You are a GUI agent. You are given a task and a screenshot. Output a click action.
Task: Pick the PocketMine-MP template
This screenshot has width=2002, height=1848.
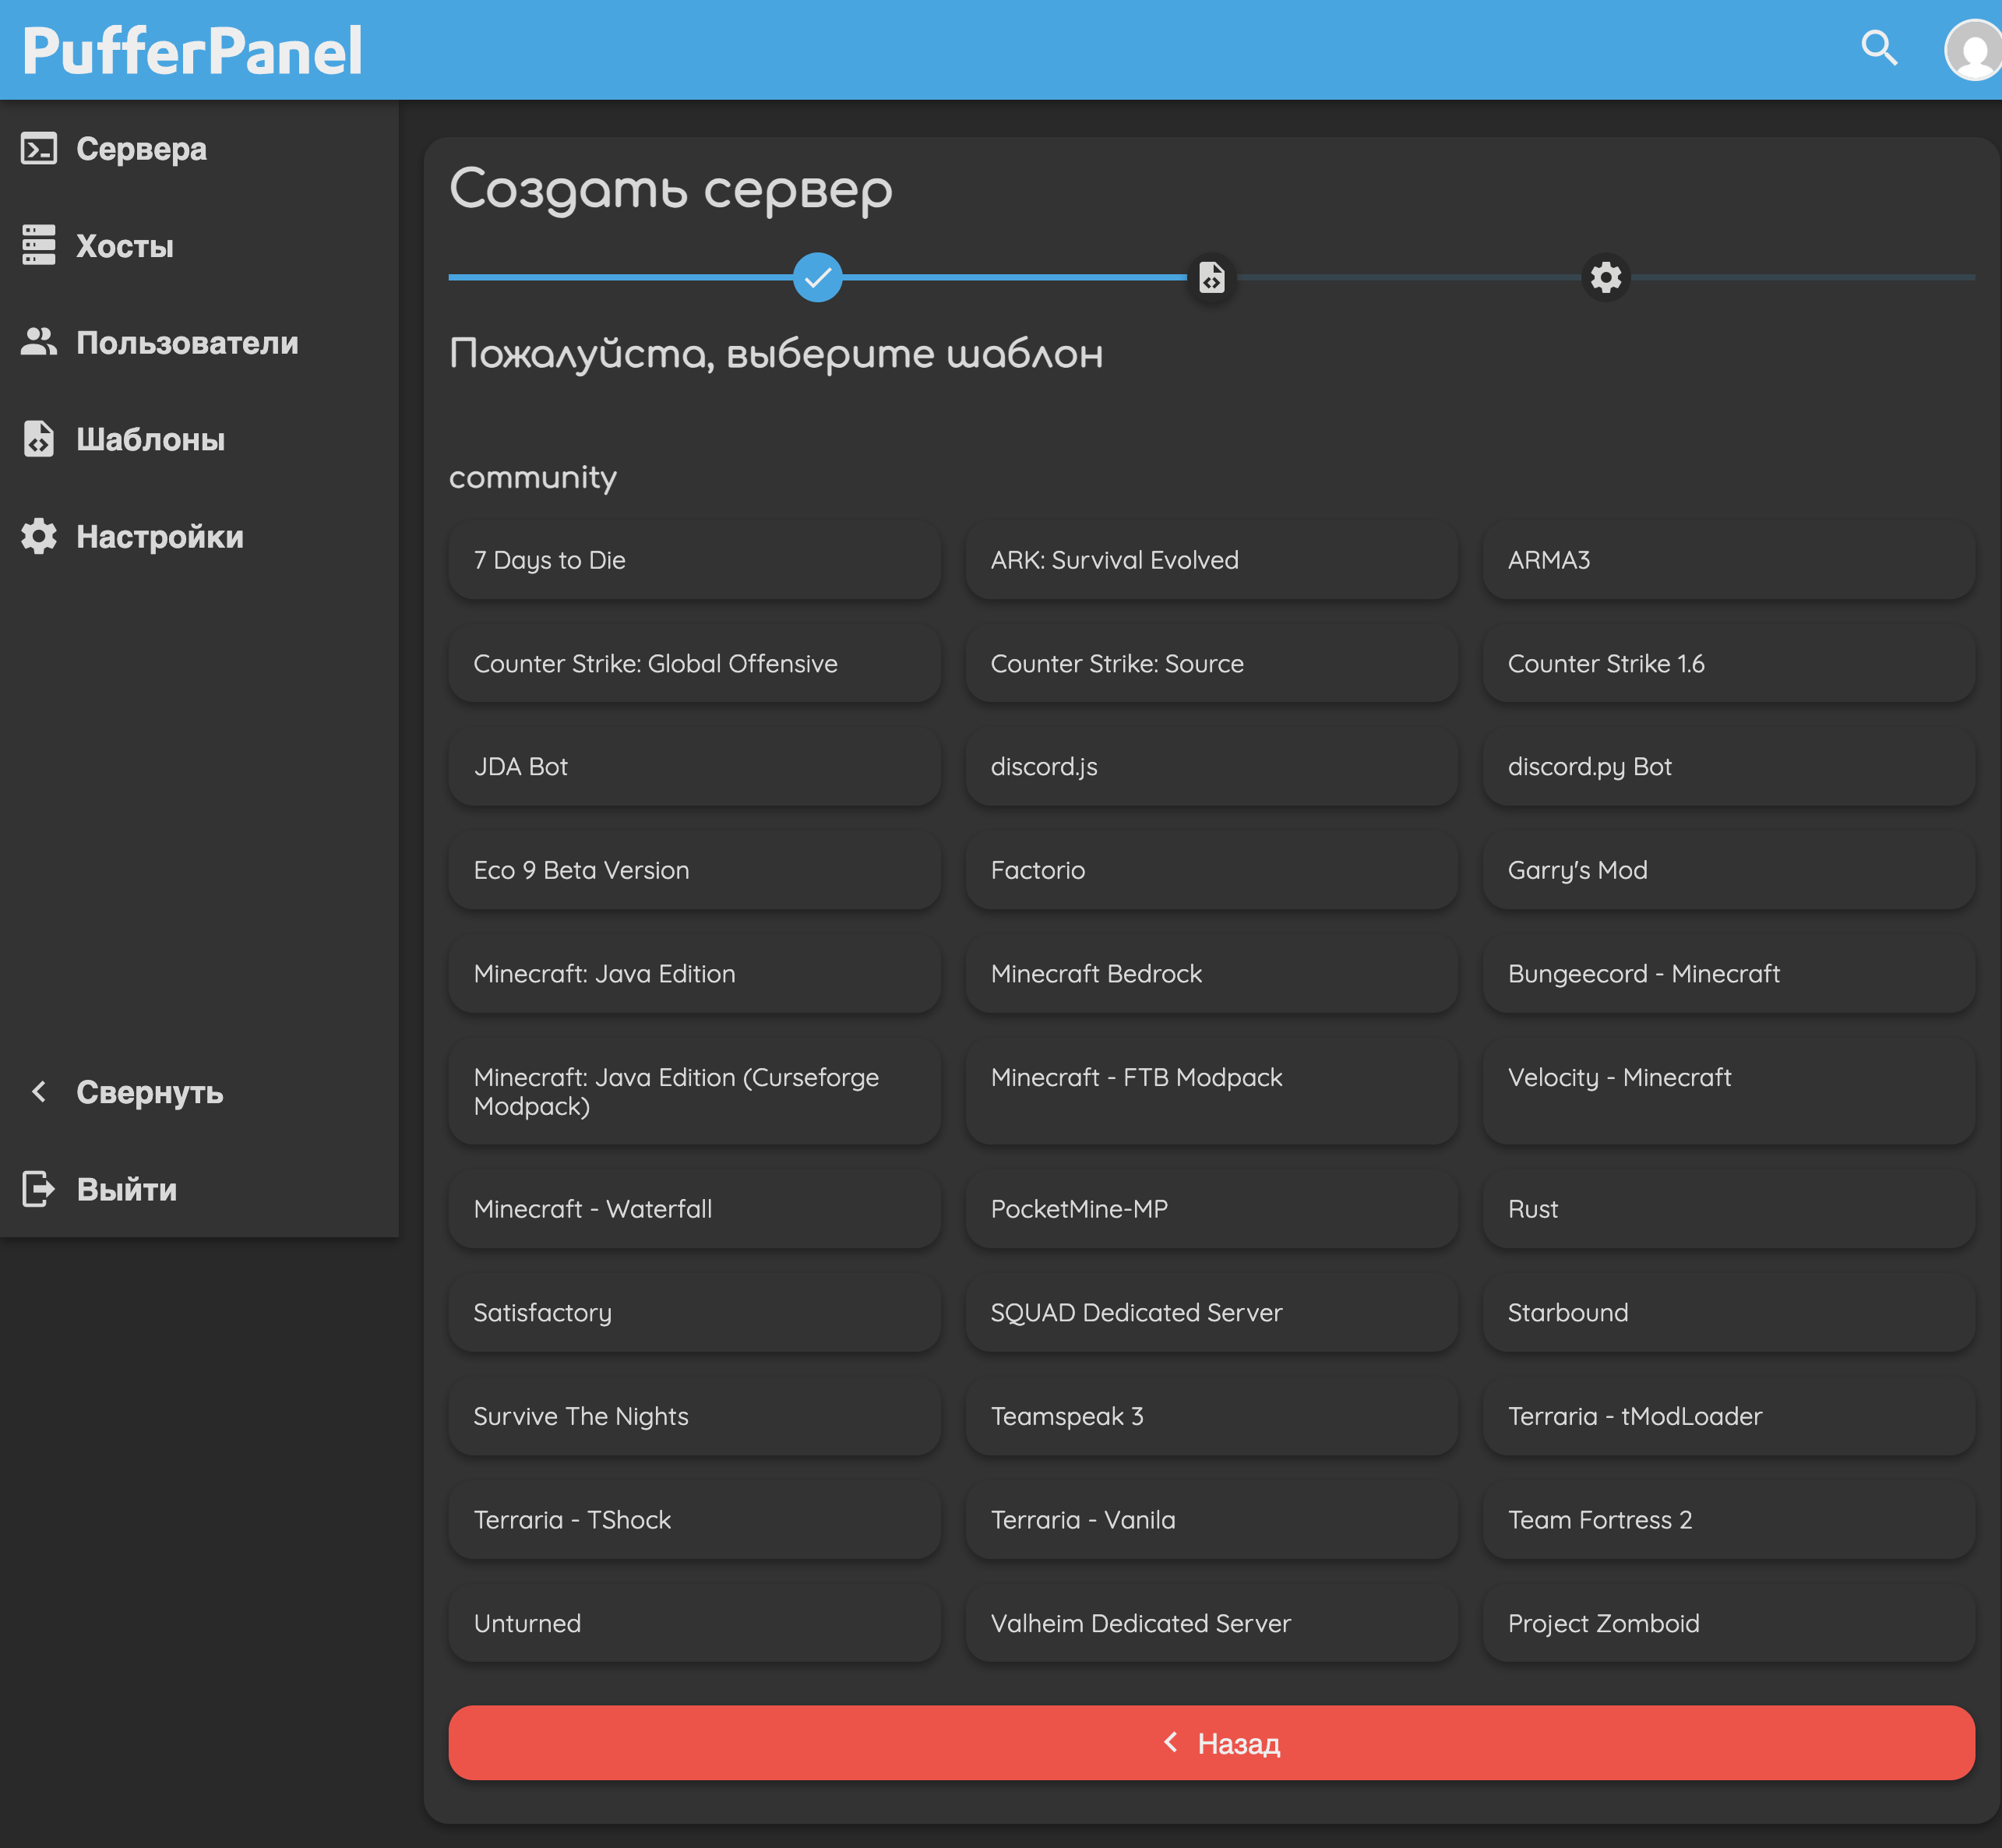1211,1209
